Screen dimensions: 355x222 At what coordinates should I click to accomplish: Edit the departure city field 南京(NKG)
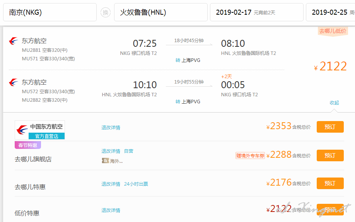point(50,12)
